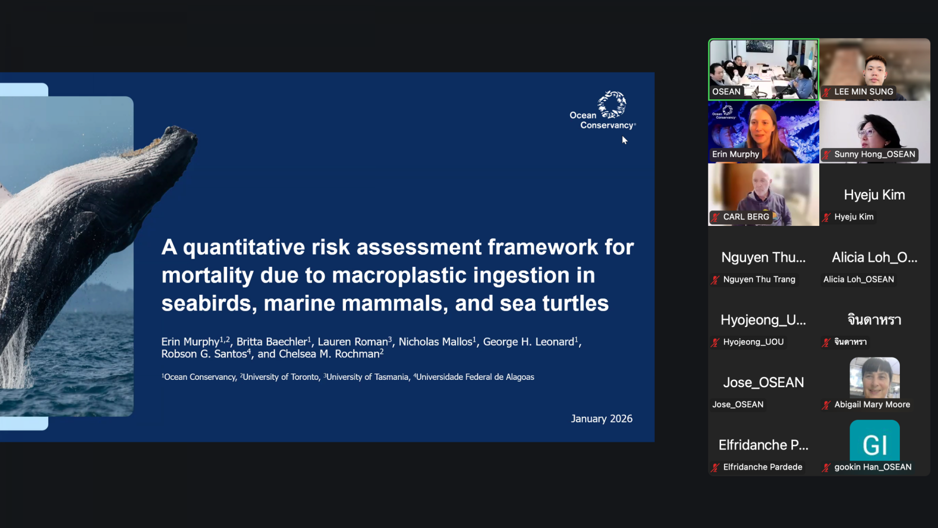Click CARL BERG's muted microphone icon
This screenshot has width=938, height=528.
tap(715, 217)
